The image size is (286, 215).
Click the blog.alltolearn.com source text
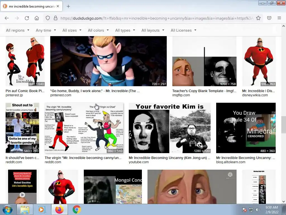pos(231,162)
